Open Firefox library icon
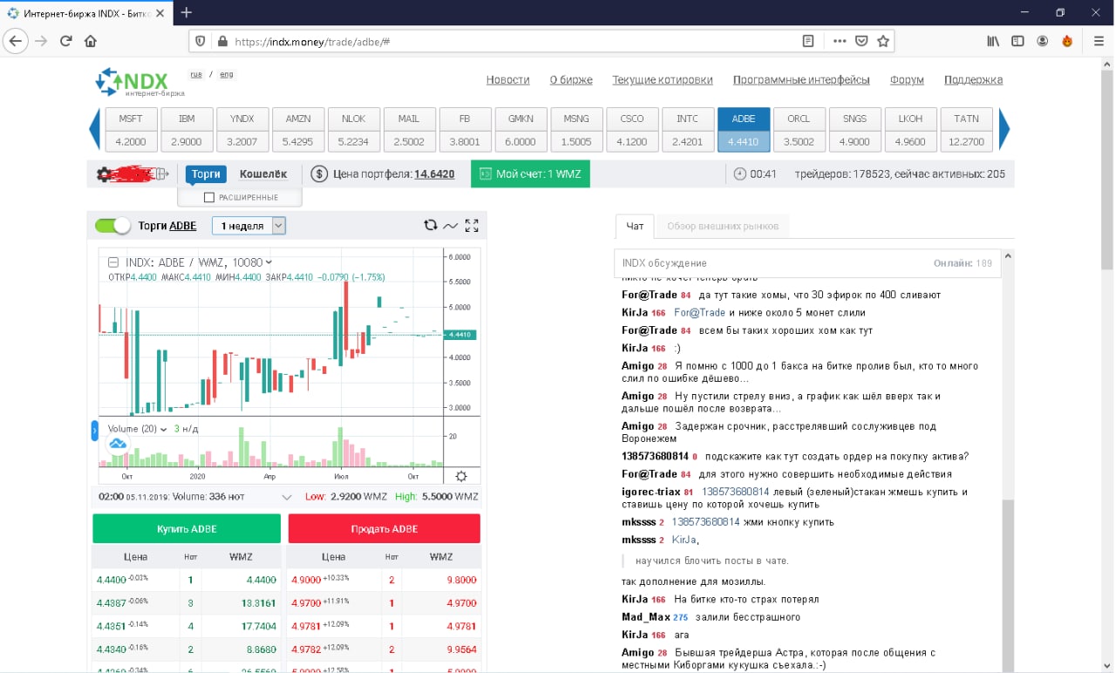Viewport: 1116px width, 673px height. [x=993, y=41]
